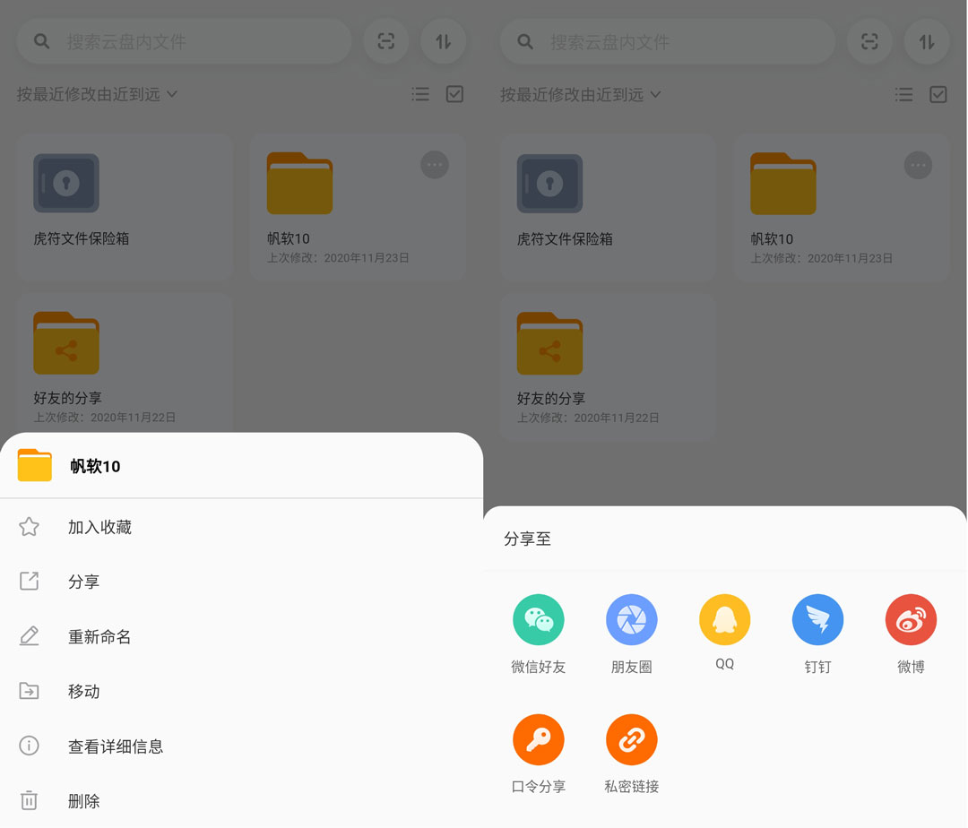968x828 pixels.
Task: Switch to list view in right screen
Action: click(x=903, y=94)
